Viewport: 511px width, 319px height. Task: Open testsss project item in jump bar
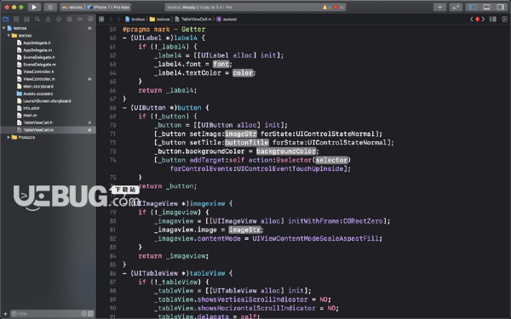tap(135, 20)
